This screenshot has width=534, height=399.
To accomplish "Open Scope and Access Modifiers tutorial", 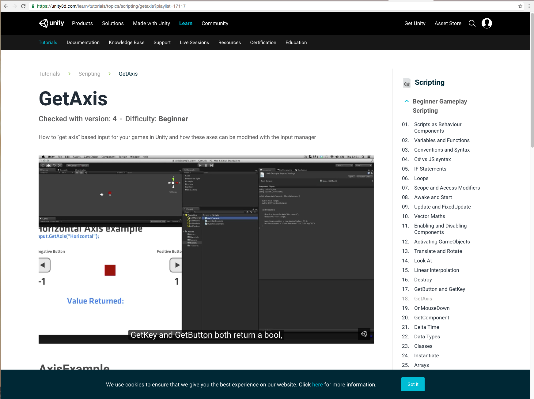I will click(447, 188).
